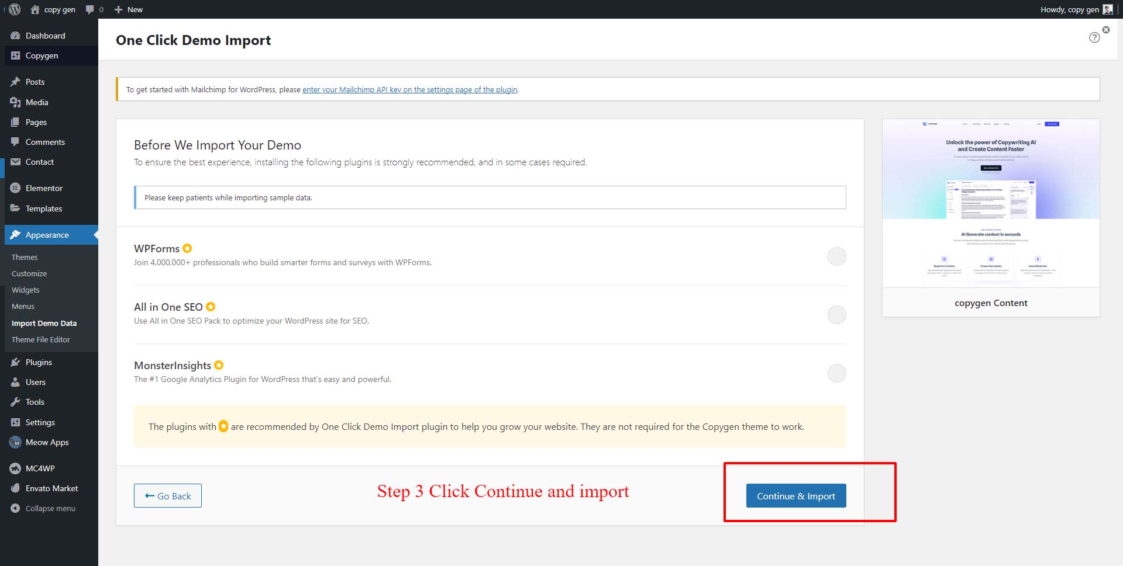
Task: Click the Continue & Import button
Action: point(796,496)
